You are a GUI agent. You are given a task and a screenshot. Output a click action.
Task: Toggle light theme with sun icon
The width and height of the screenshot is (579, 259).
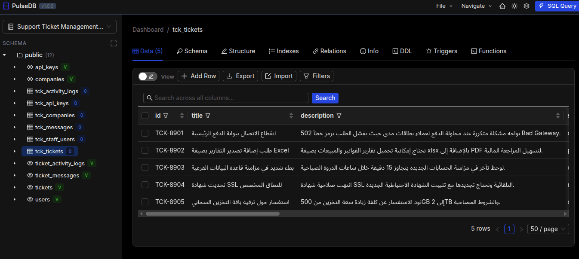click(x=514, y=6)
